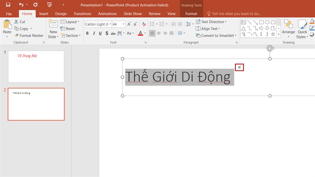Decrease the list indent level
The height and width of the screenshot is (177, 315).
pyautogui.click(x=174, y=24)
